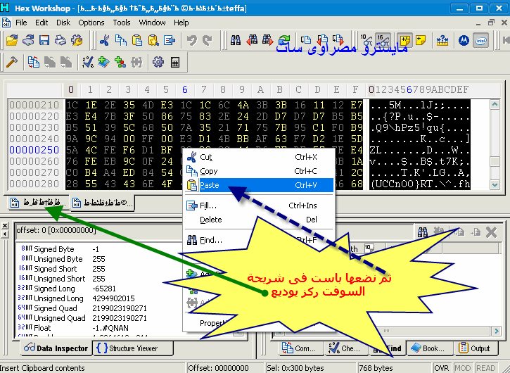Click 'Sel: 0x300 bytes' in status bar
Image resolution: width=510 pixels, height=373 pixels.
tap(295, 368)
